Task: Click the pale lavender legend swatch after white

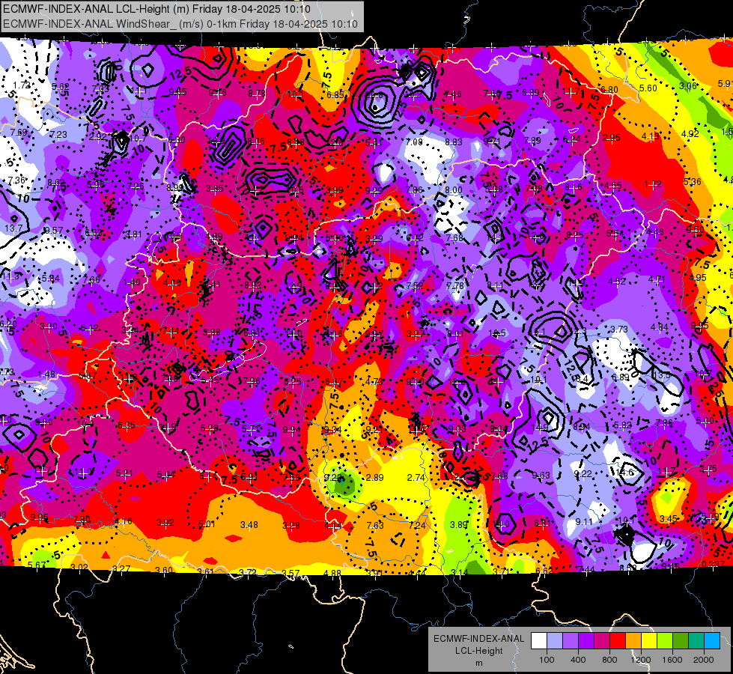Action: click(x=555, y=641)
